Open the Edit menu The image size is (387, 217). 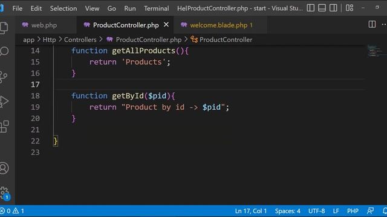36,8
